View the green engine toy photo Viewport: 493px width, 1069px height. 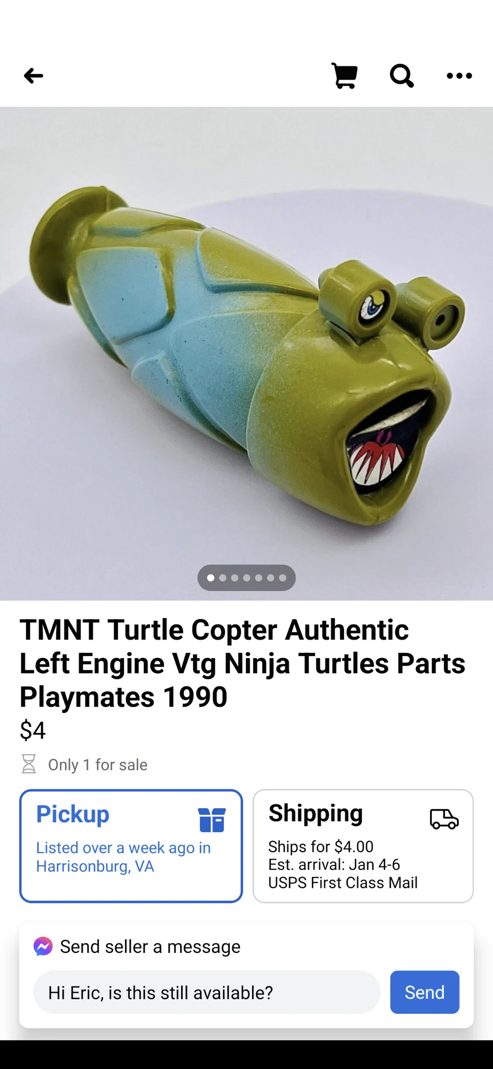tap(246, 354)
